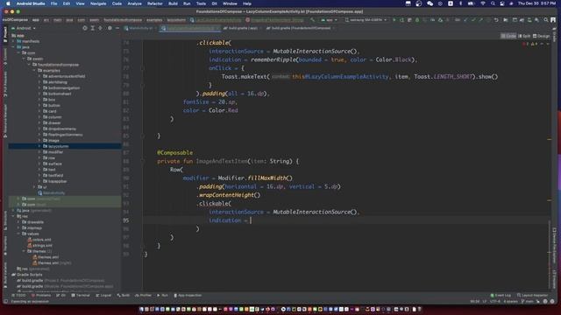Open the Build menu
The height and width of the screenshot is (315, 561).
[x=173, y=3]
